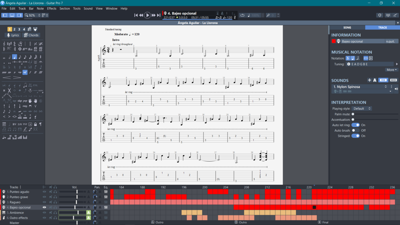Select the dead note X icon
This screenshot has height=225, width=400.
9,90
